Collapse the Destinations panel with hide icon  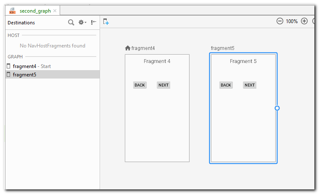[94, 22]
